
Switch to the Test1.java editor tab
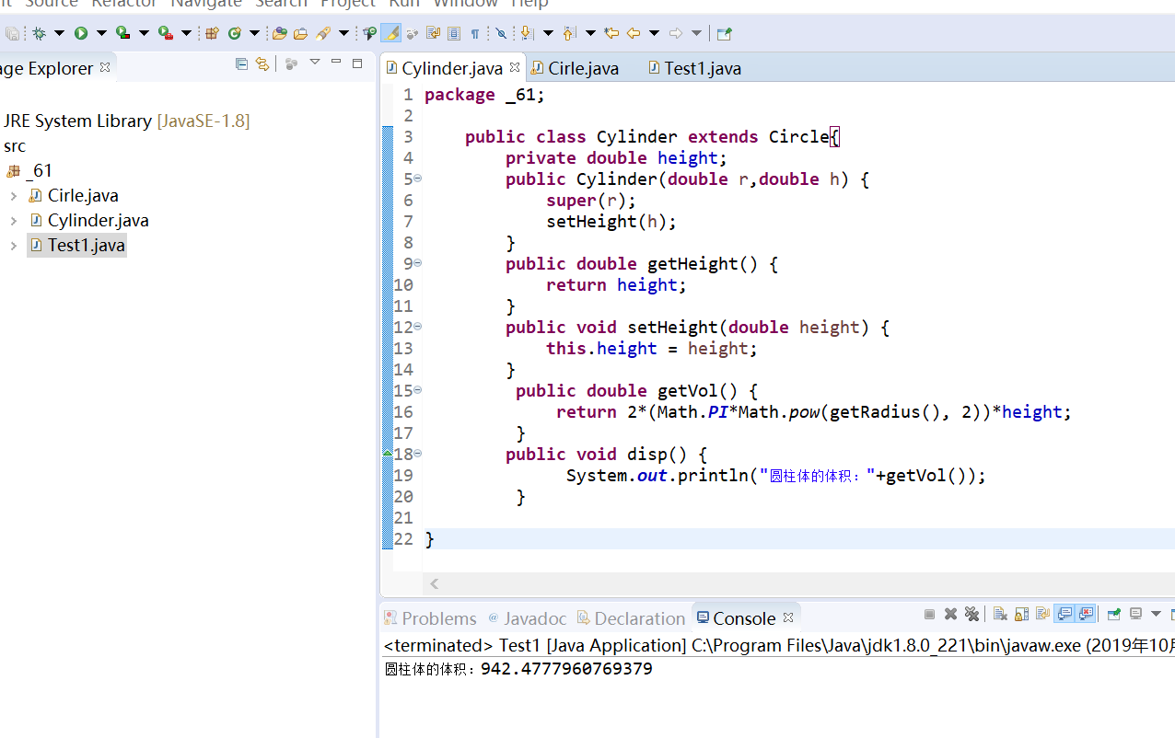tap(702, 68)
